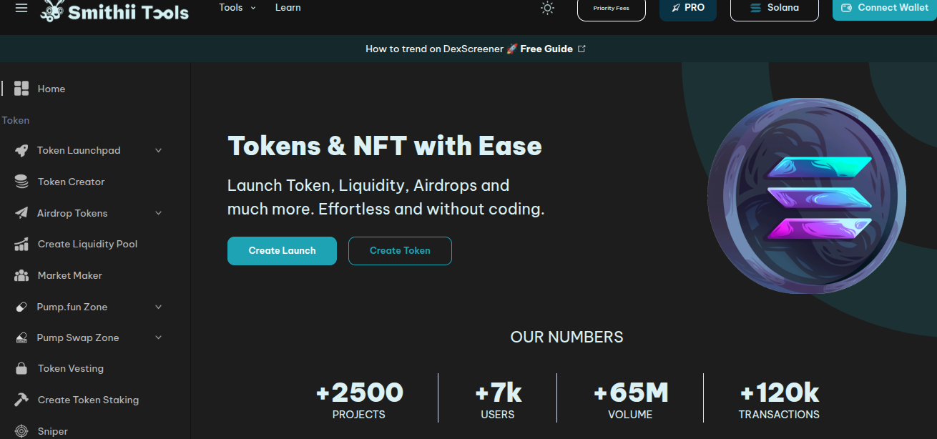Click the +7k USERS statistic
937x439 pixels.
[498, 400]
